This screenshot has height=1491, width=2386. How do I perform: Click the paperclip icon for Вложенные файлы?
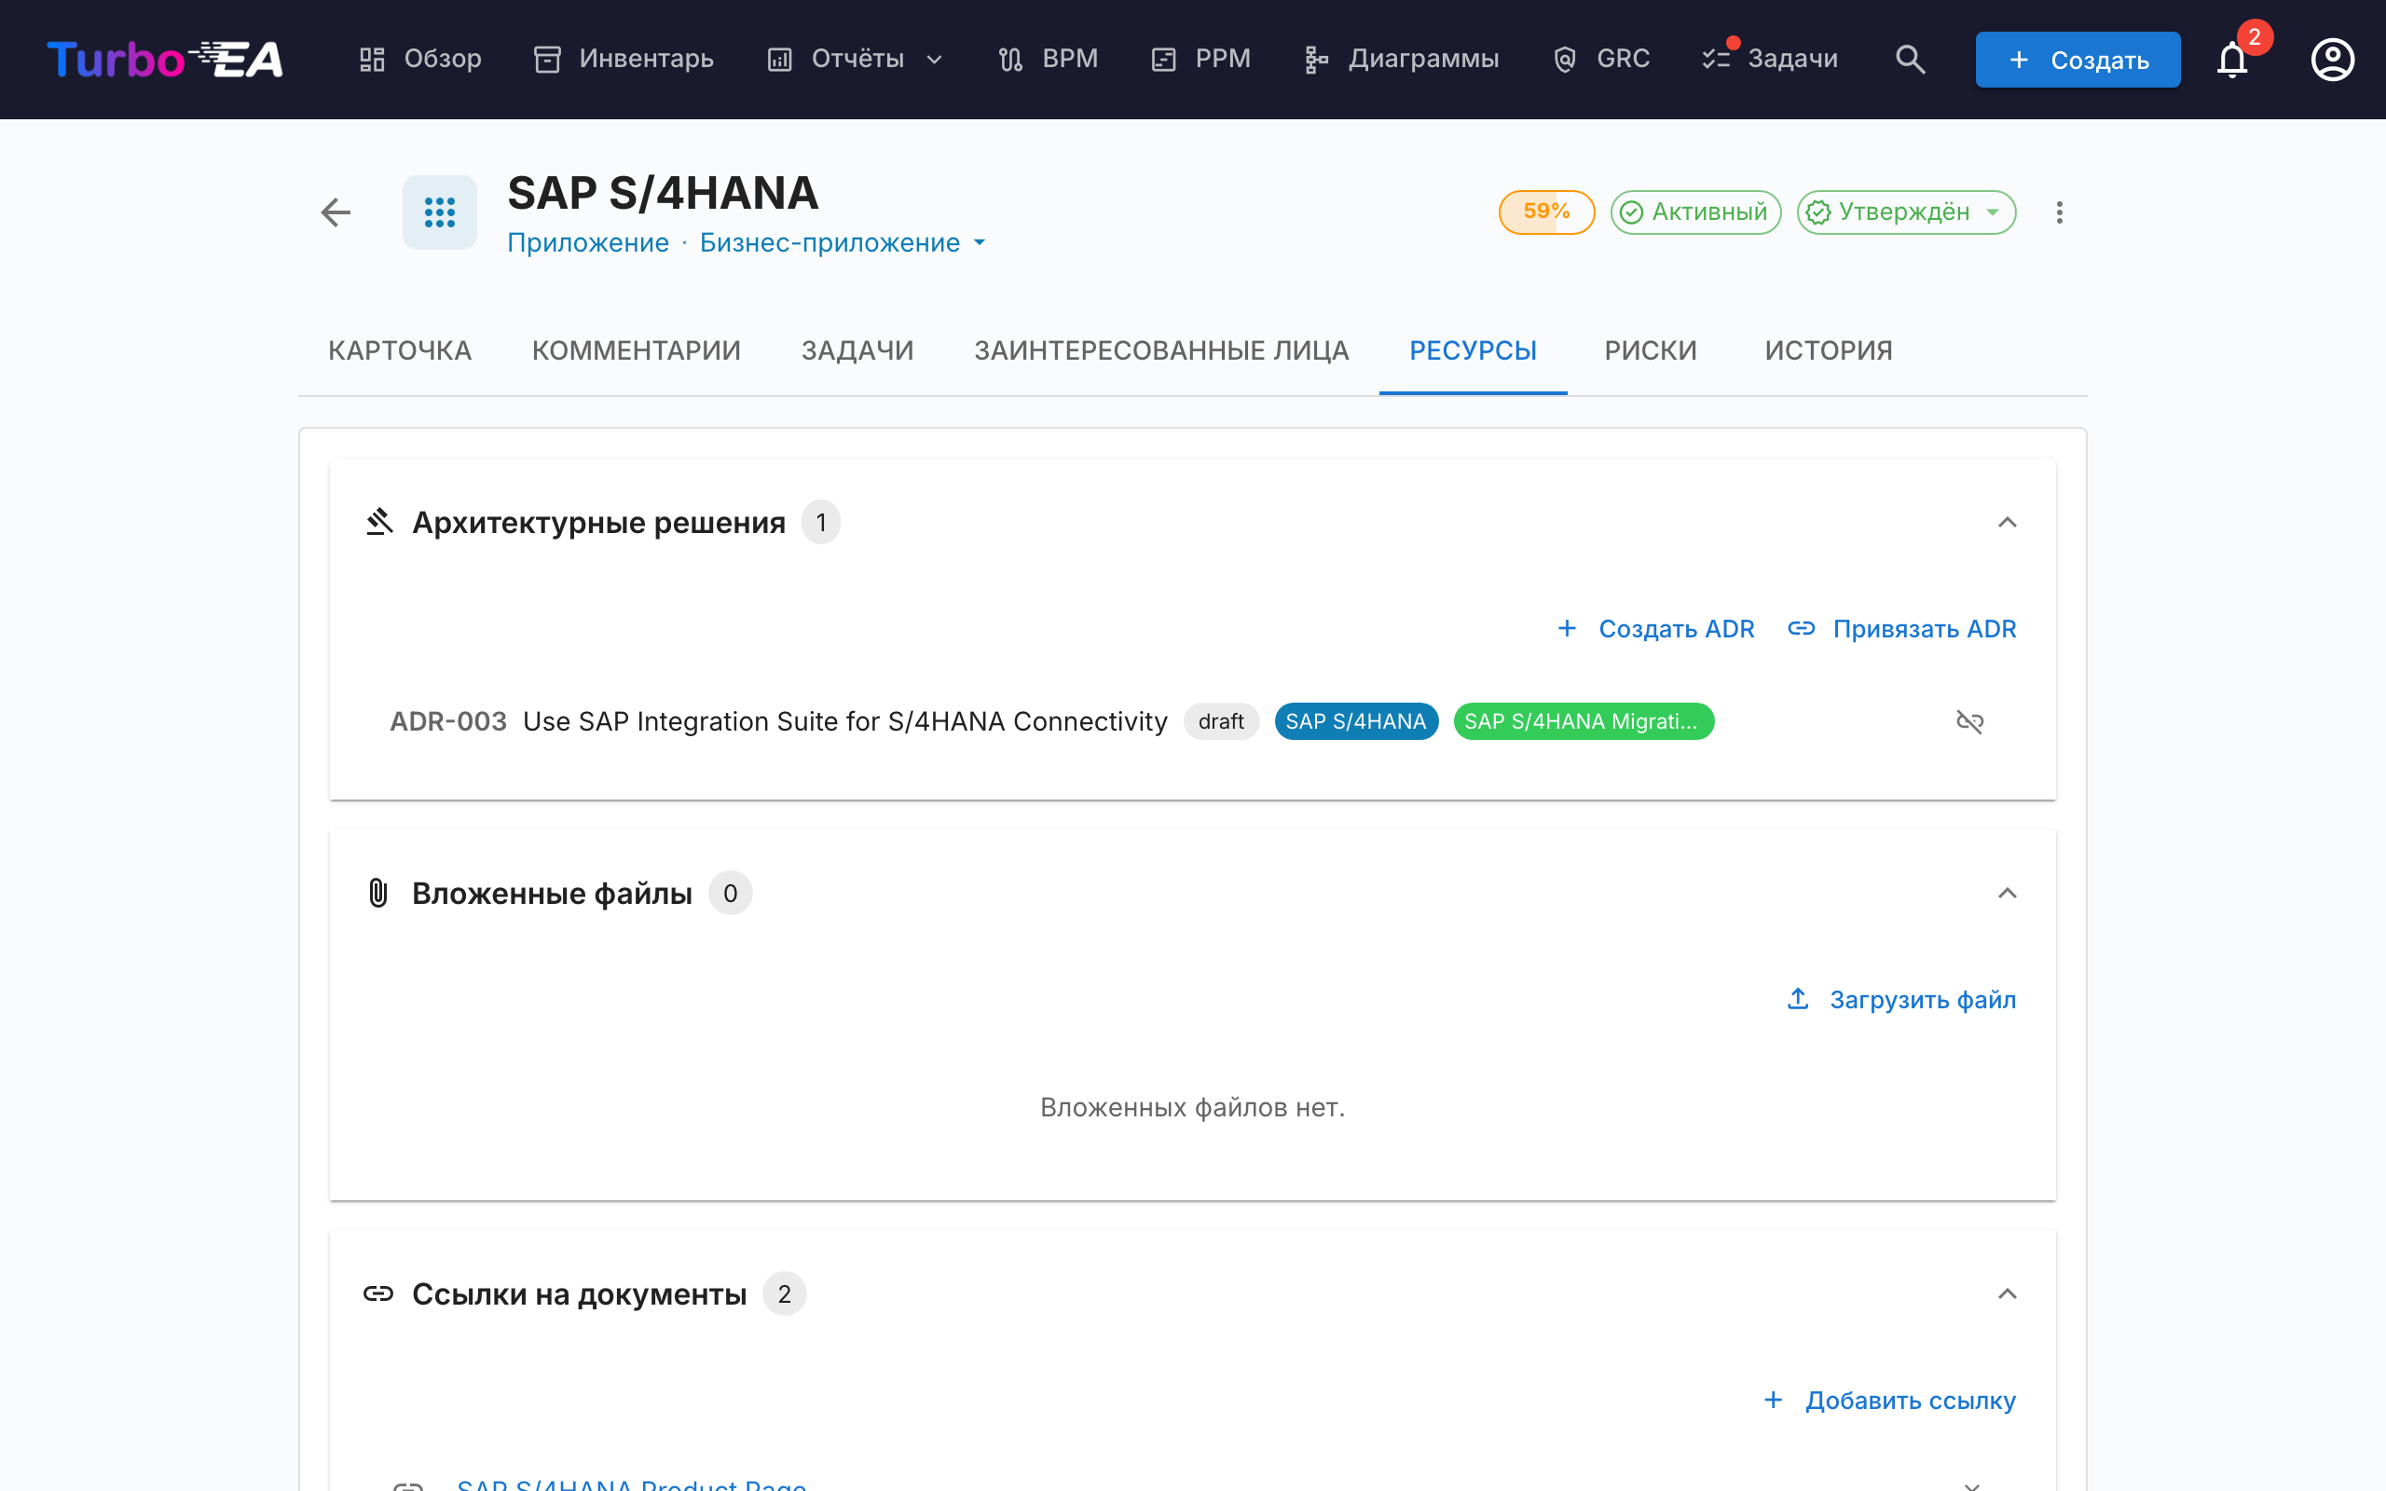pyautogui.click(x=378, y=893)
